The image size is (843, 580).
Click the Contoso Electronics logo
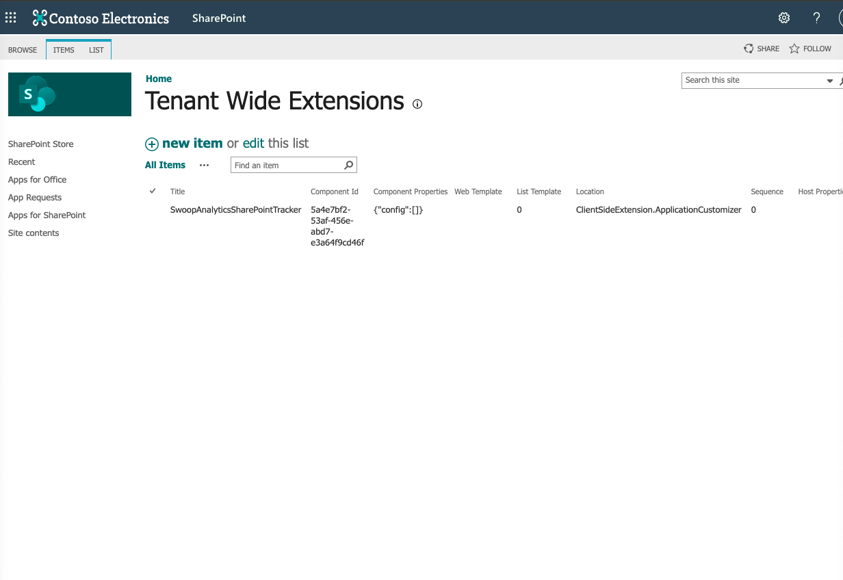pos(101,18)
